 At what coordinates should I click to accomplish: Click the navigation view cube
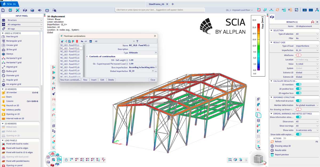(x=258, y=159)
